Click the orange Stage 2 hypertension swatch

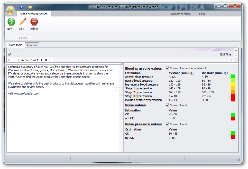coord(233,92)
